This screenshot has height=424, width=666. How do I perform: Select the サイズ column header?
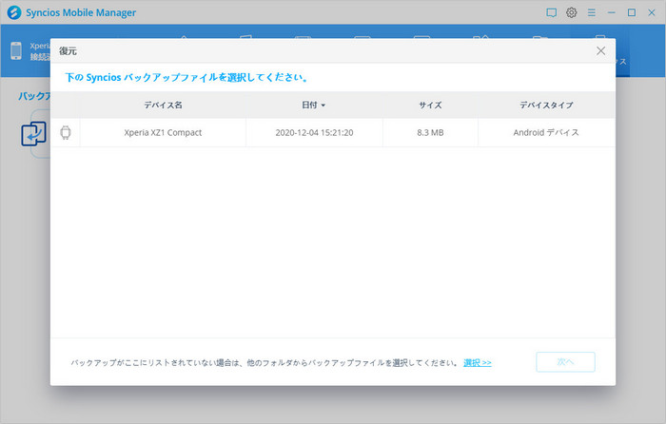tap(430, 105)
